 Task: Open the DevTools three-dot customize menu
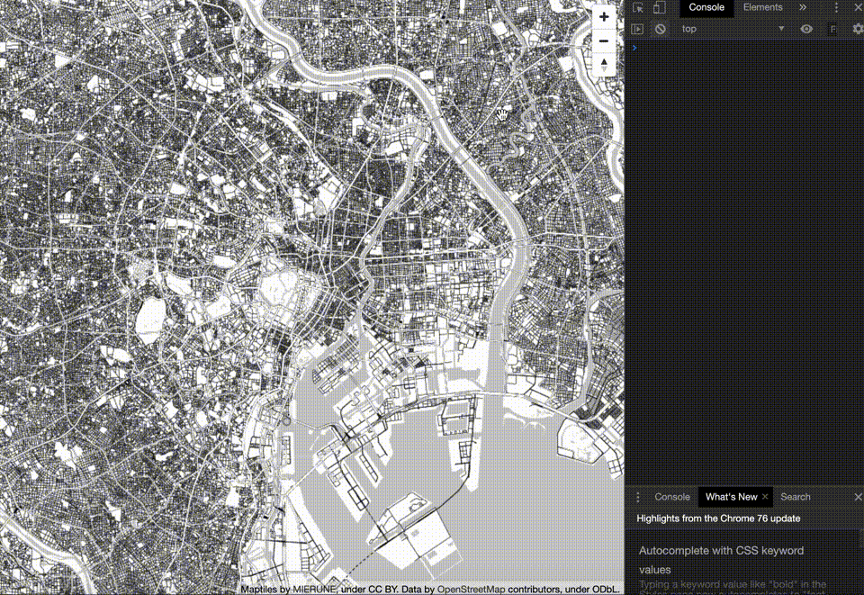point(836,7)
